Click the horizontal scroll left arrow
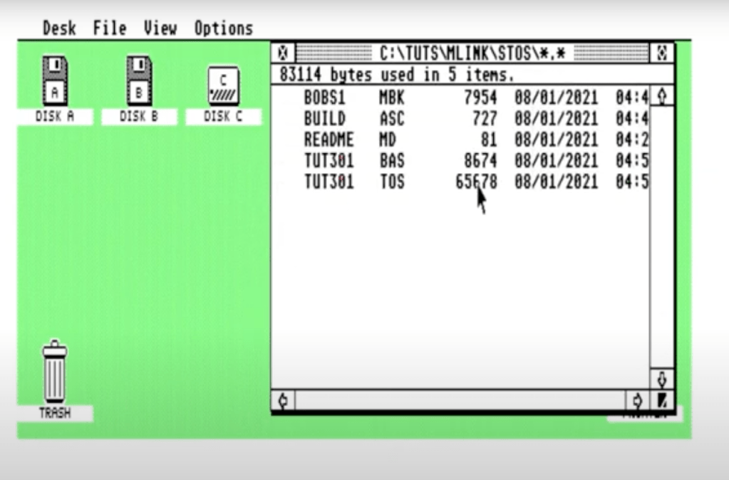This screenshot has height=480, width=729. [282, 400]
